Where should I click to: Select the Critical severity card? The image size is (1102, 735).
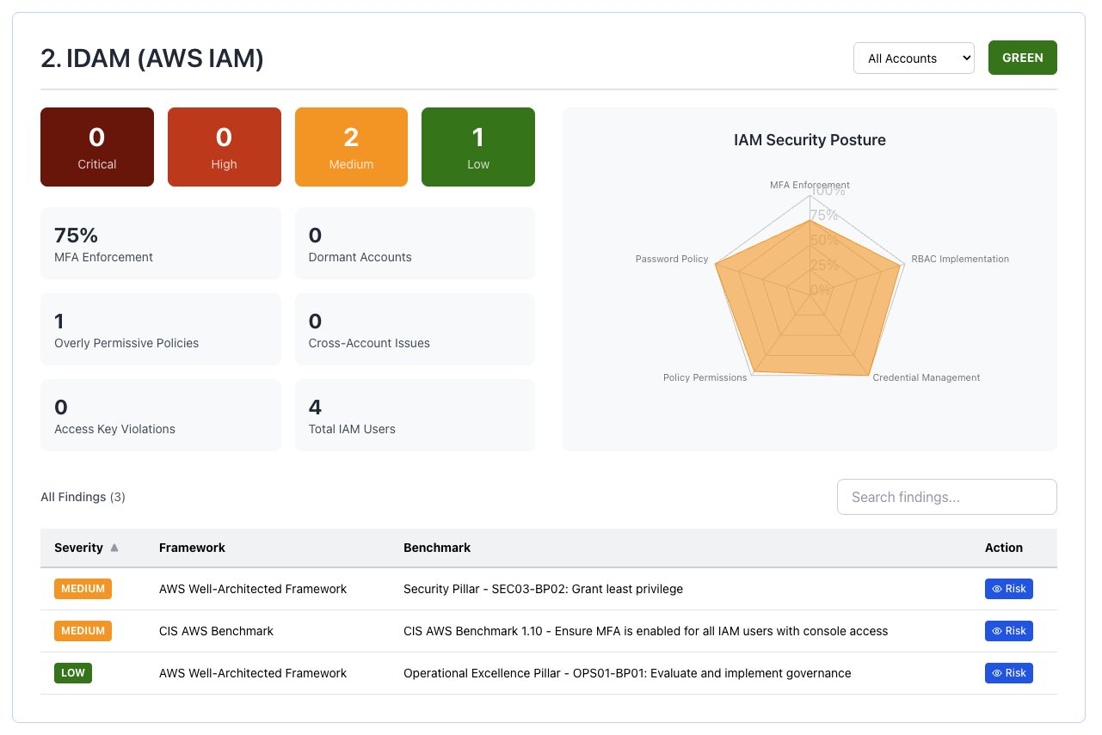pyautogui.click(x=97, y=147)
